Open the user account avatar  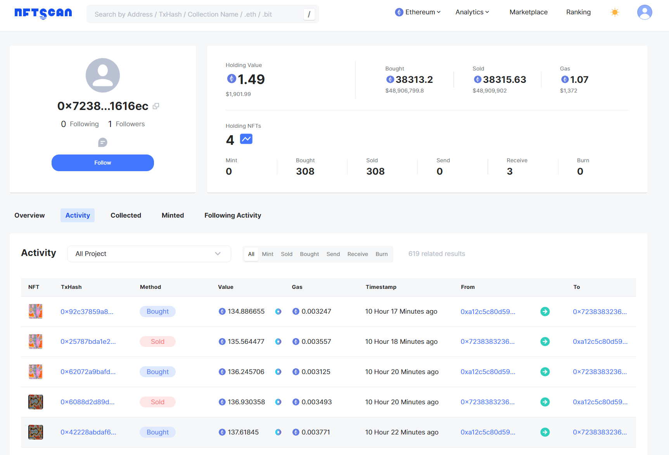644,12
